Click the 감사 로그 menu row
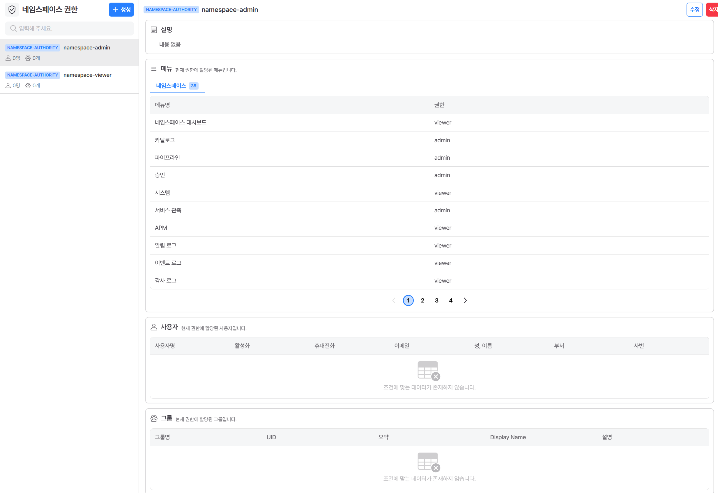This screenshot has height=493, width=718. tap(429, 281)
